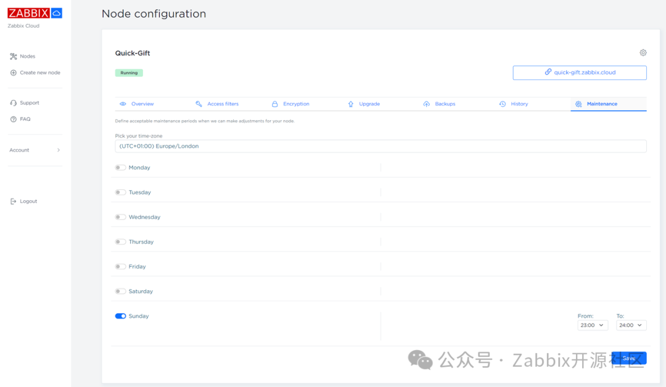
Task: Go to Nodes in sidebar
Action: (28, 57)
